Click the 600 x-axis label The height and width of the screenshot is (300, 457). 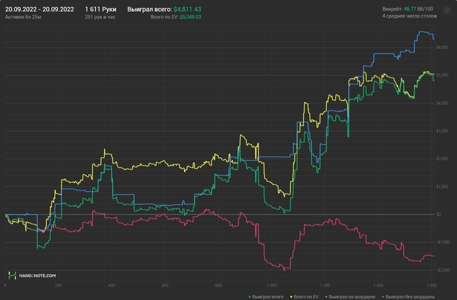165,285
